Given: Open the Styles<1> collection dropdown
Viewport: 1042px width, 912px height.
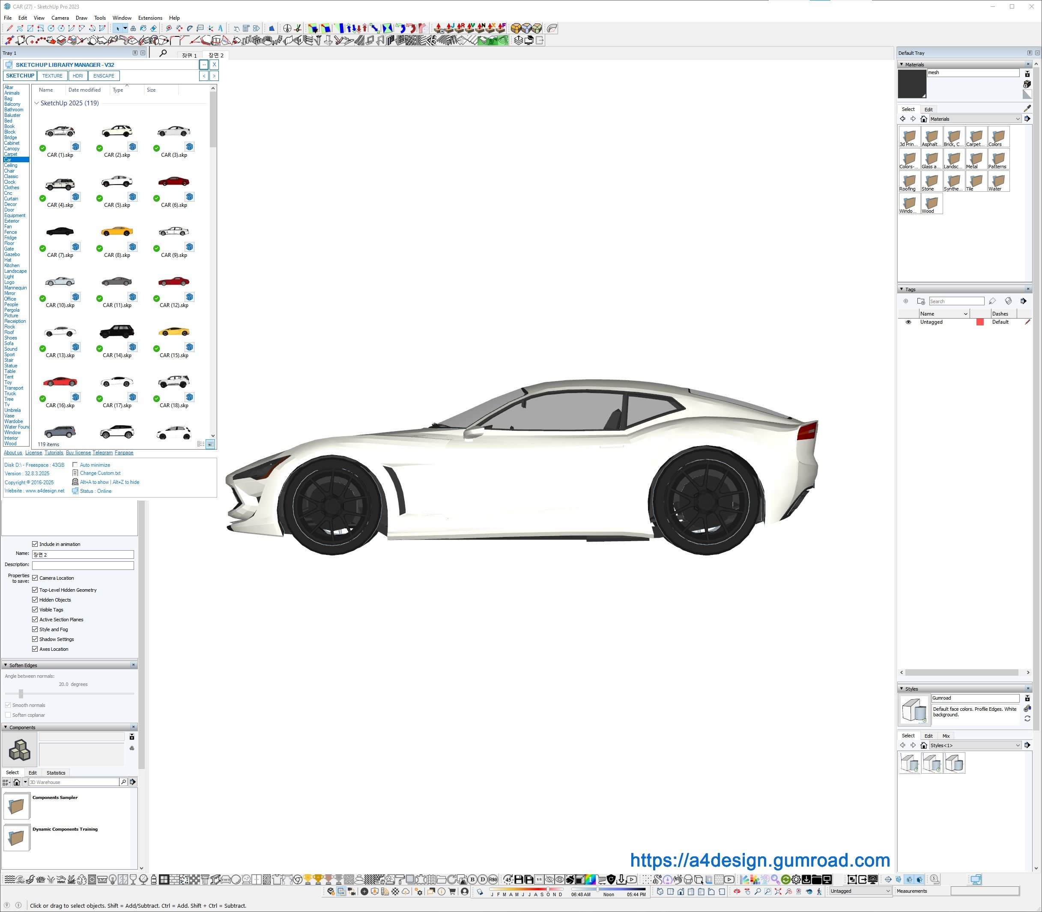Looking at the screenshot, I should (x=1018, y=745).
